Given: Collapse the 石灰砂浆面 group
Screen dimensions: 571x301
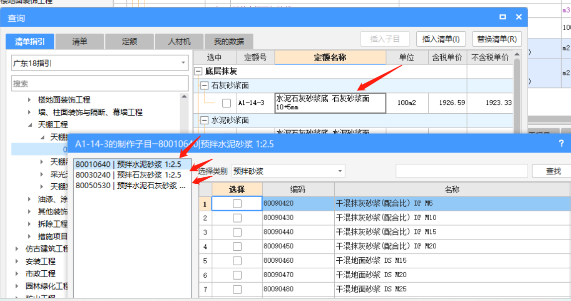Looking at the screenshot, I should tap(204, 85).
